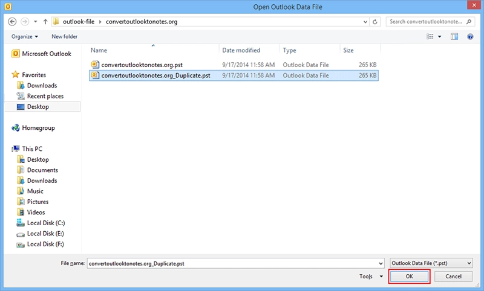The height and width of the screenshot is (291, 484).
Task: Click the Back navigation arrow
Action: pyautogui.click(x=12, y=22)
